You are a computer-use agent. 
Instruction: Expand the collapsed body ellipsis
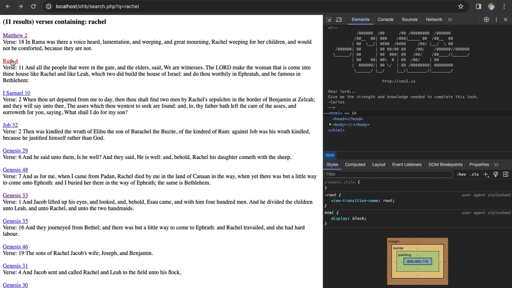click(350, 125)
